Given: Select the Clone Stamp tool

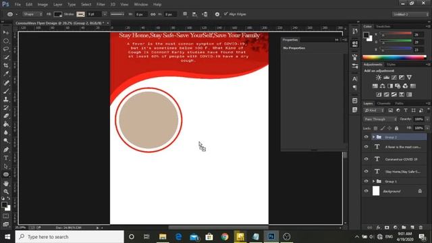Looking at the screenshot, I should click(x=6, y=99).
